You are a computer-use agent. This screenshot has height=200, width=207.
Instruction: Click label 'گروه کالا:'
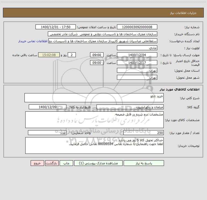pos(193,107)
